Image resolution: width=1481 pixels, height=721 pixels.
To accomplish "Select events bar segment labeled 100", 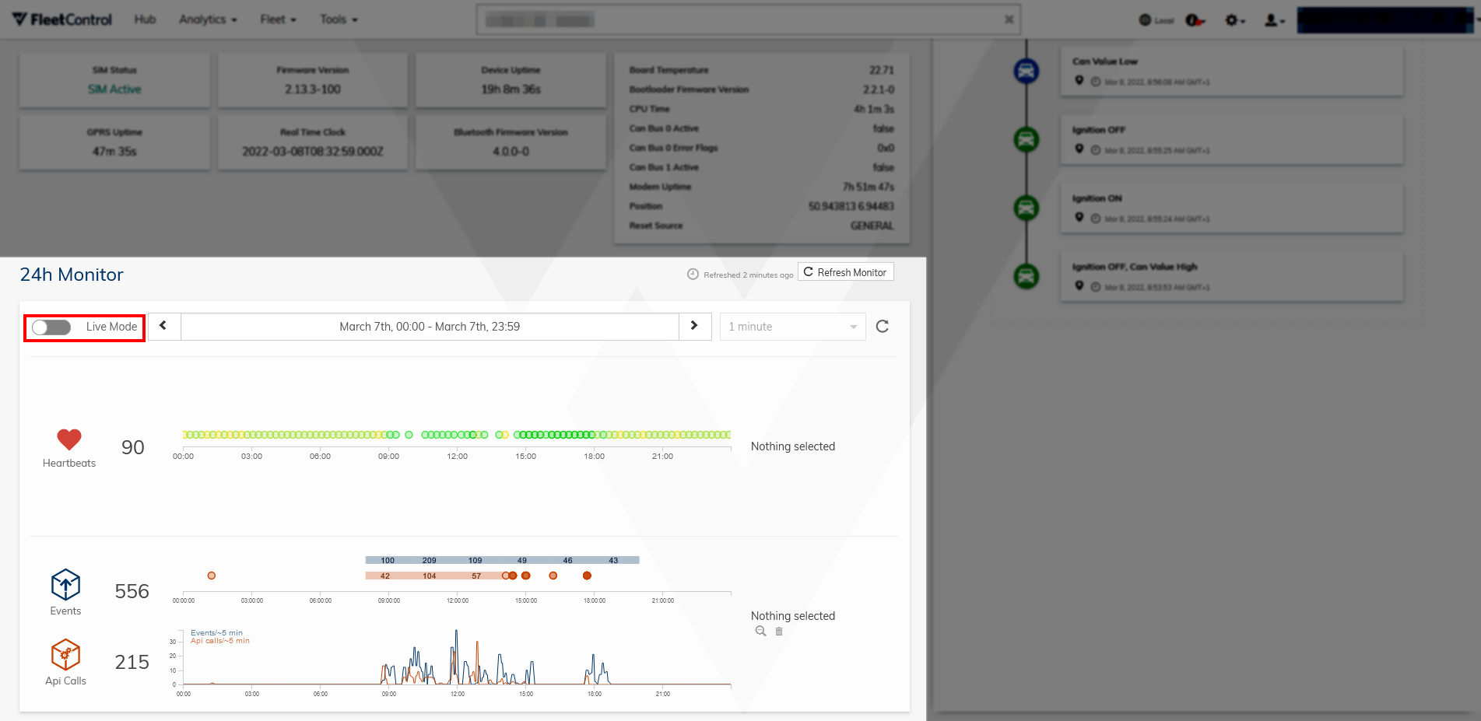I will click(x=388, y=560).
